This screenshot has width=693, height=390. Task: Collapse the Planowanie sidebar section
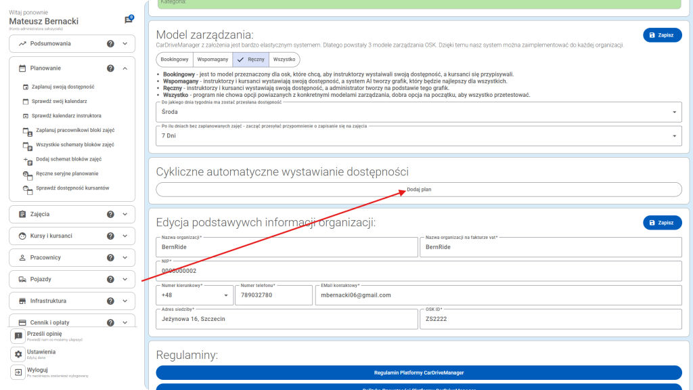(125, 68)
